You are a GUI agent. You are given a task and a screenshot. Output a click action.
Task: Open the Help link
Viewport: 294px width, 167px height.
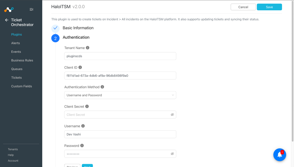(11, 155)
